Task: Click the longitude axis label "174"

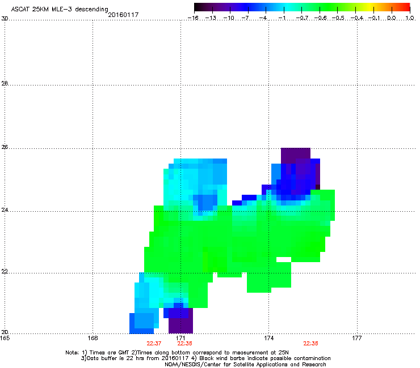Action: tap(268, 338)
